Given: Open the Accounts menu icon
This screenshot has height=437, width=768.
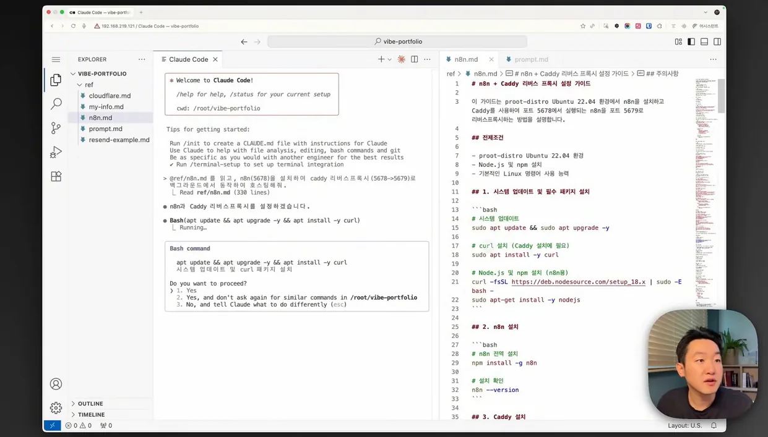Looking at the screenshot, I should [56, 384].
